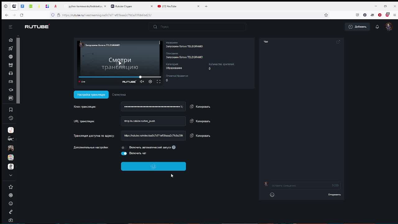Bookmark this page with the star icon
This screenshot has width=398, height=224.
click(326, 15)
